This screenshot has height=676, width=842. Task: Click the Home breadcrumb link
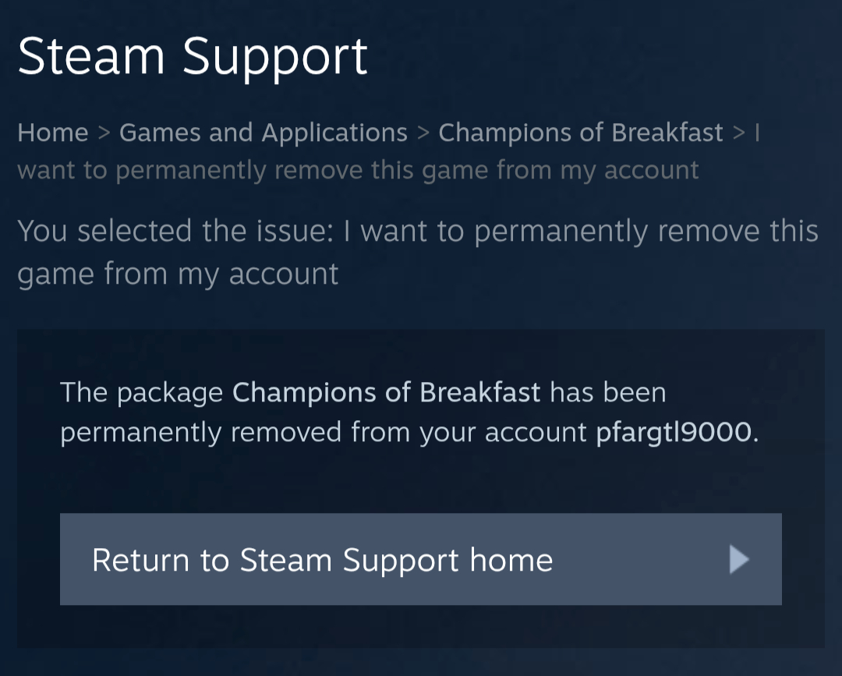coord(52,133)
